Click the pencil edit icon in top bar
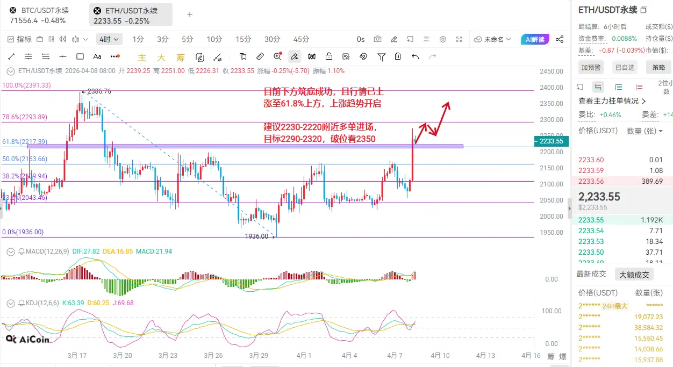673x367 pixels. [x=394, y=39]
